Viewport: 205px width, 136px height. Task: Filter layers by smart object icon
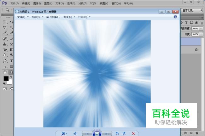[x=196, y=23]
